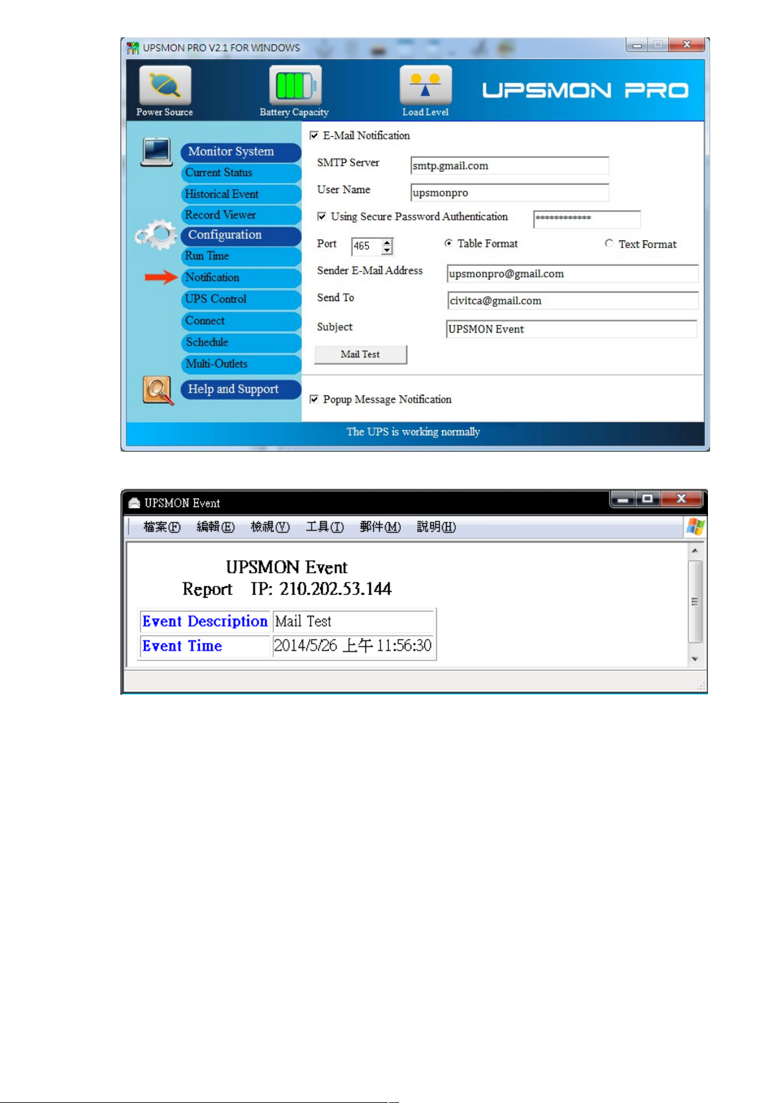This screenshot has height=1103, width=780.
Task: Open Connect settings
Action: 241,321
